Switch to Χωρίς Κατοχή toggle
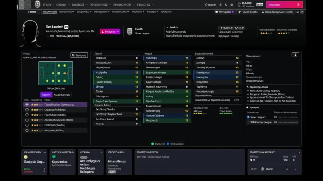323x181 pixels. 61,95
